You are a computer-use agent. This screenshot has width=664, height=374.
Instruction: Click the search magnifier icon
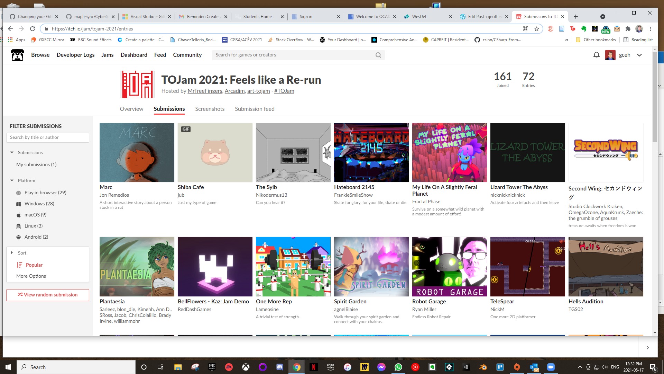[x=378, y=55]
